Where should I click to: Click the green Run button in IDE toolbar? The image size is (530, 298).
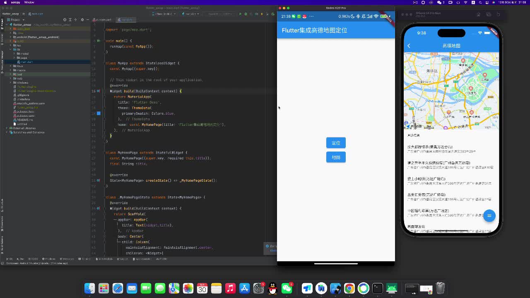point(240,14)
